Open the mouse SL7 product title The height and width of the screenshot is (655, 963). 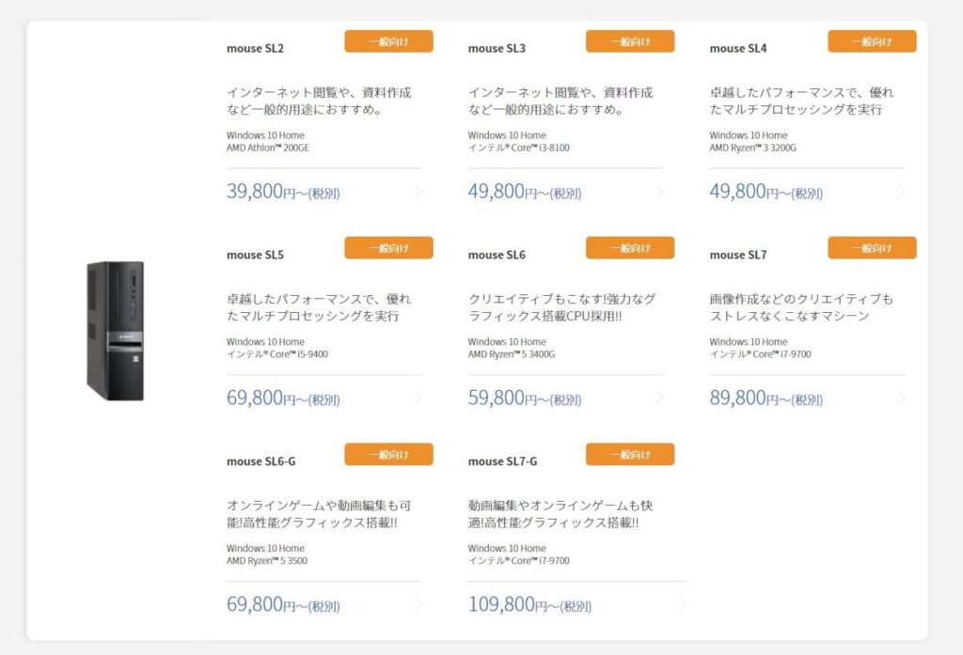pos(738,255)
